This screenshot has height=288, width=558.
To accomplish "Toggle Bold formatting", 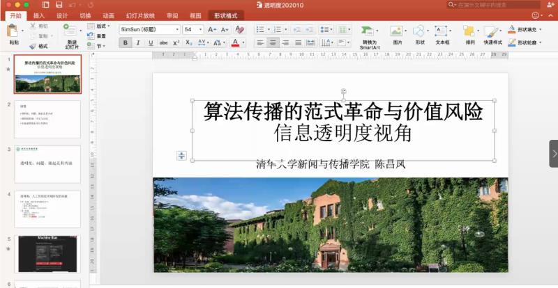I will (x=126, y=43).
